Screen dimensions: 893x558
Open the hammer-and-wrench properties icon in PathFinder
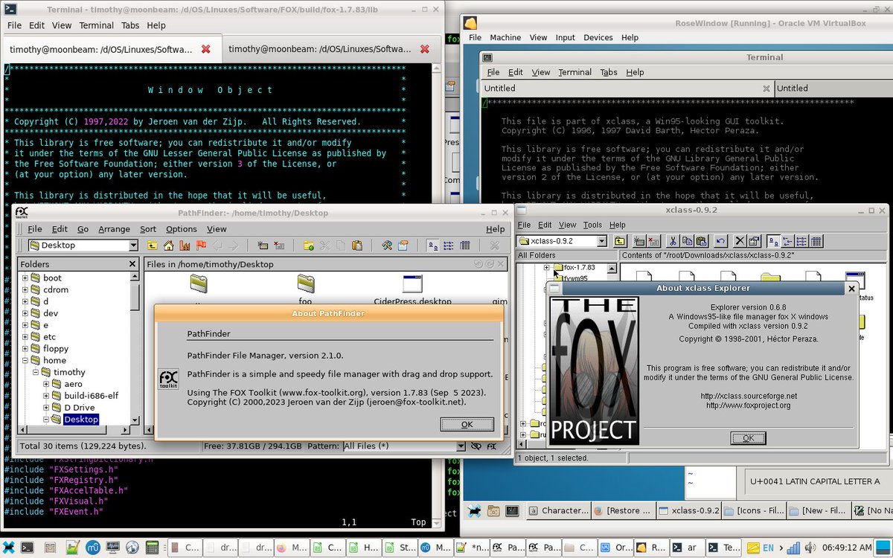coord(386,246)
